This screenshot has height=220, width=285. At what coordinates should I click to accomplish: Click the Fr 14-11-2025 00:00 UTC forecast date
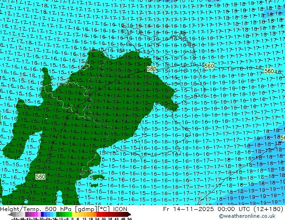(223, 209)
